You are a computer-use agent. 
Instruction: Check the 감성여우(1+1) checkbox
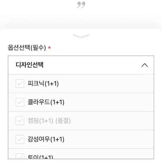click(x=20, y=139)
